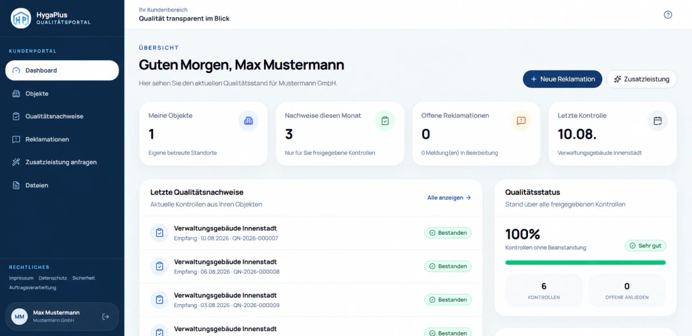Click the Letzte Qualitätsnachweise heading
The image size is (692, 336).
click(x=197, y=192)
